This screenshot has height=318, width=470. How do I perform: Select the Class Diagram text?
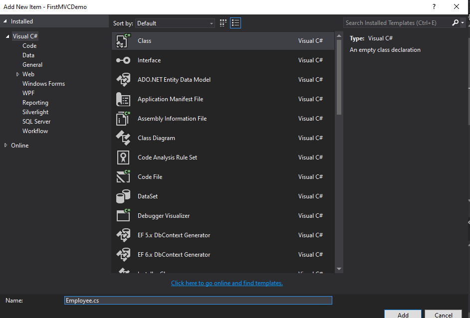(156, 138)
